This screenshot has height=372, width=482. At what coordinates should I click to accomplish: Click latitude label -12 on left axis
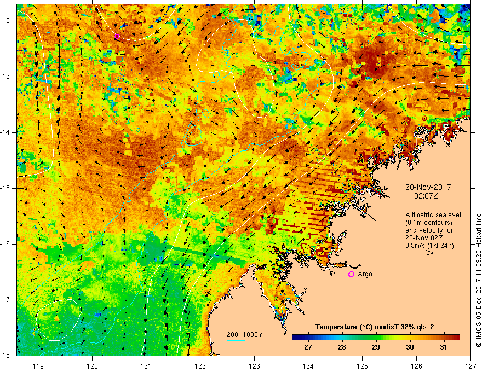click(5, 21)
